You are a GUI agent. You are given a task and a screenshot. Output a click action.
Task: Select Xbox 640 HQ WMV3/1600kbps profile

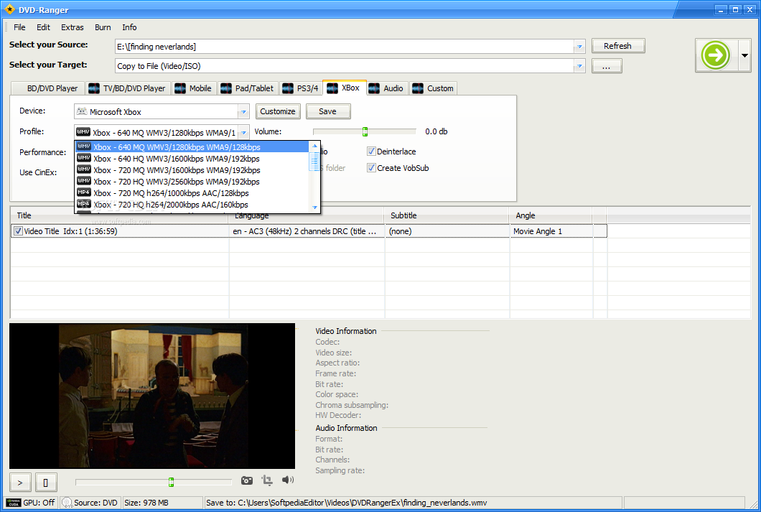192,159
